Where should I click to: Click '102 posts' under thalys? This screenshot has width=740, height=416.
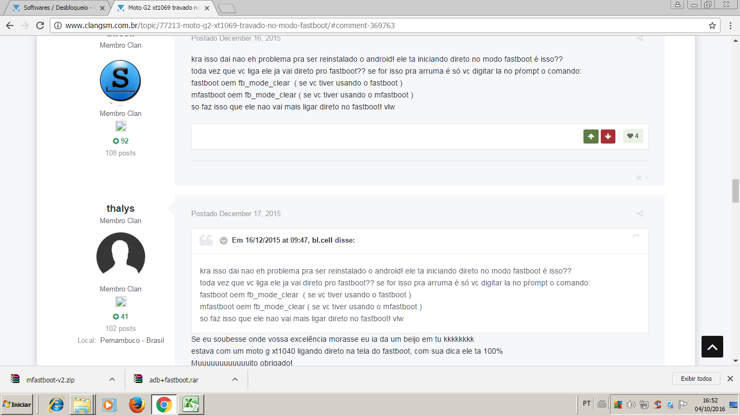(120, 329)
